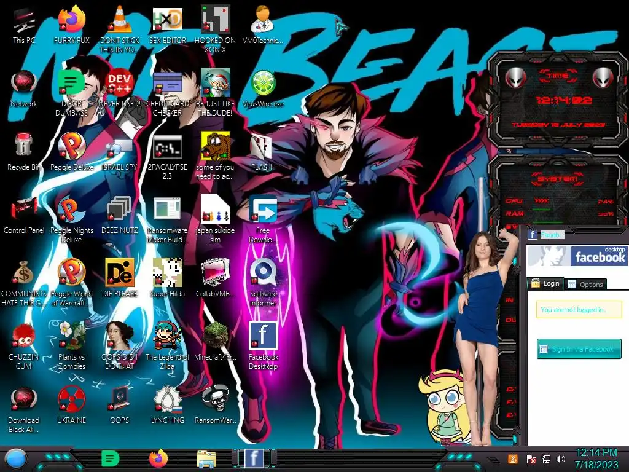Open the Facebook Desktop shortcut icon
The image size is (629, 472).
coord(263,336)
